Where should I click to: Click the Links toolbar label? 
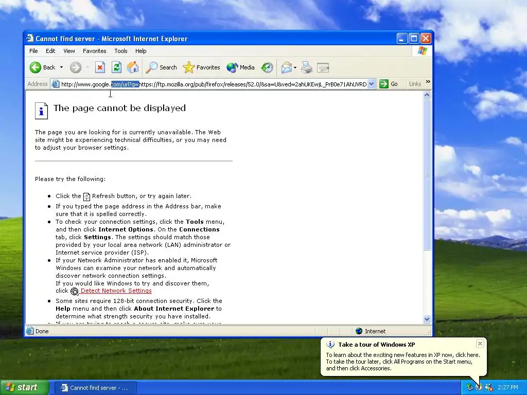point(415,84)
